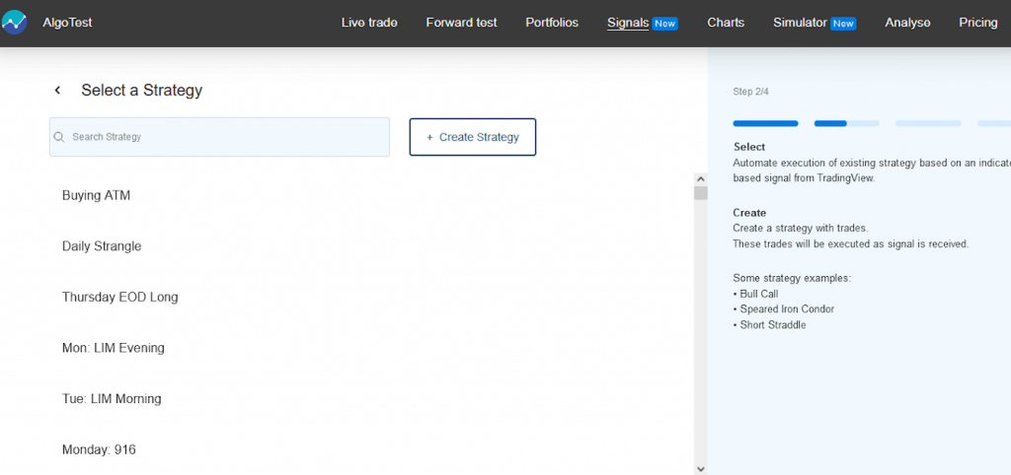Choose the Daily Strangle strategy
The height and width of the screenshot is (475, 1011).
click(102, 246)
